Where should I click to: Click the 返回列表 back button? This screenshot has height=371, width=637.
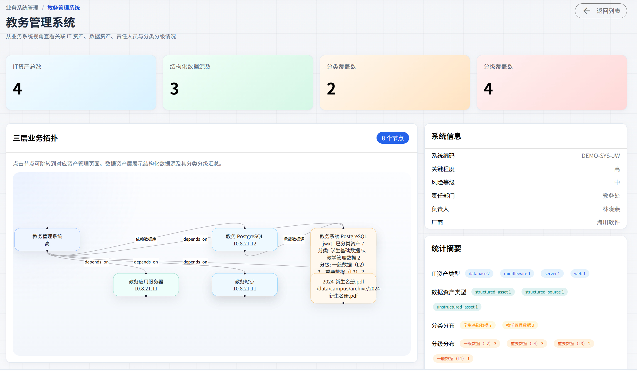point(601,11)
